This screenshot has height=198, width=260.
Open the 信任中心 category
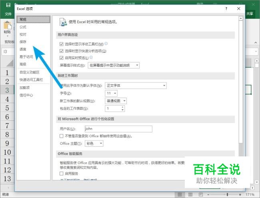26,95
